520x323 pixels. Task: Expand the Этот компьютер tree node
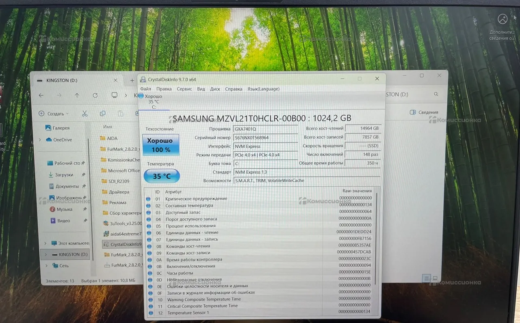[x=45, y=243]
